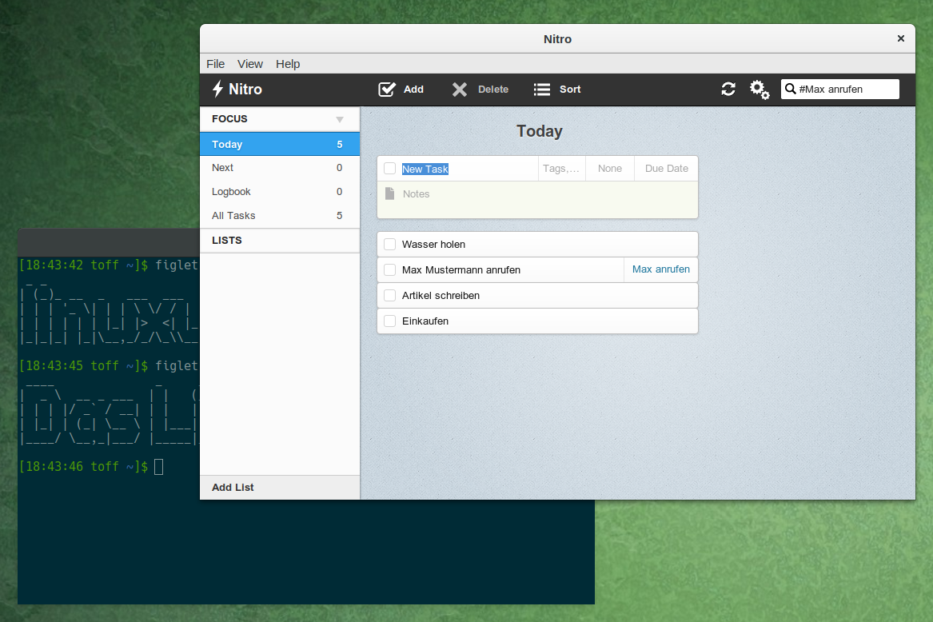Select the Einkaufen task text
The image size is (933, 622).
point(425,321)
